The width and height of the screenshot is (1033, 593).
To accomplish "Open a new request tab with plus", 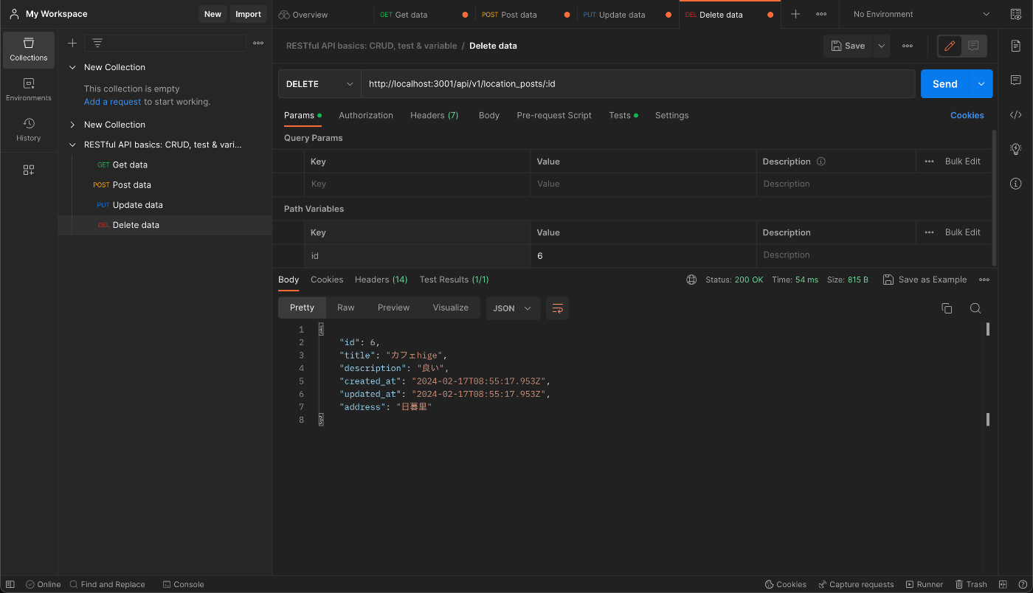I will [795, 14].
